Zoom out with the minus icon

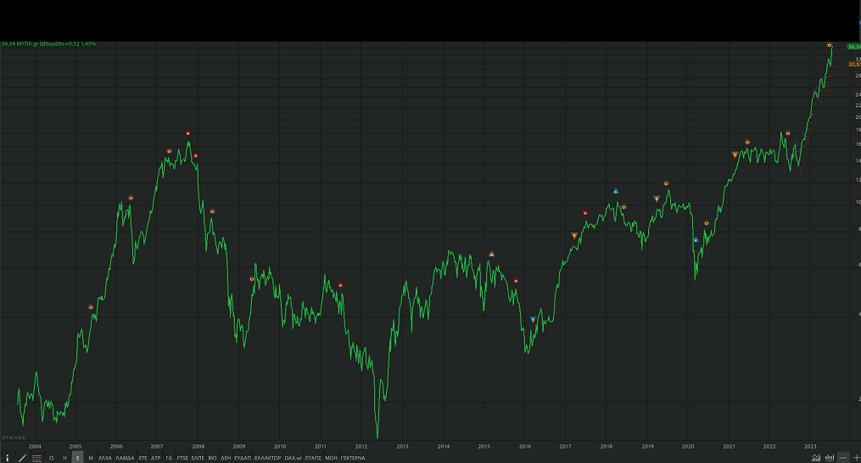pos(843,458)
